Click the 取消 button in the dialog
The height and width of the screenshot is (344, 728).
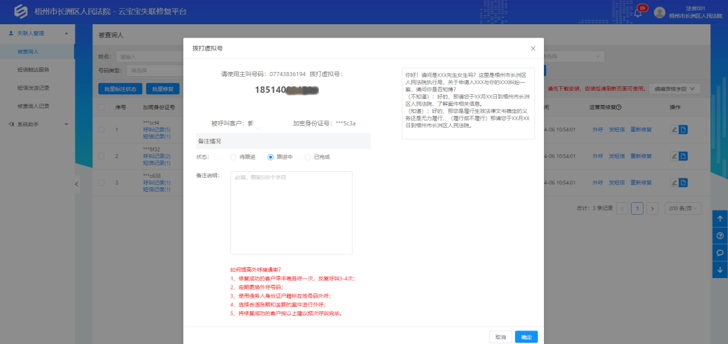coord(500,337)
